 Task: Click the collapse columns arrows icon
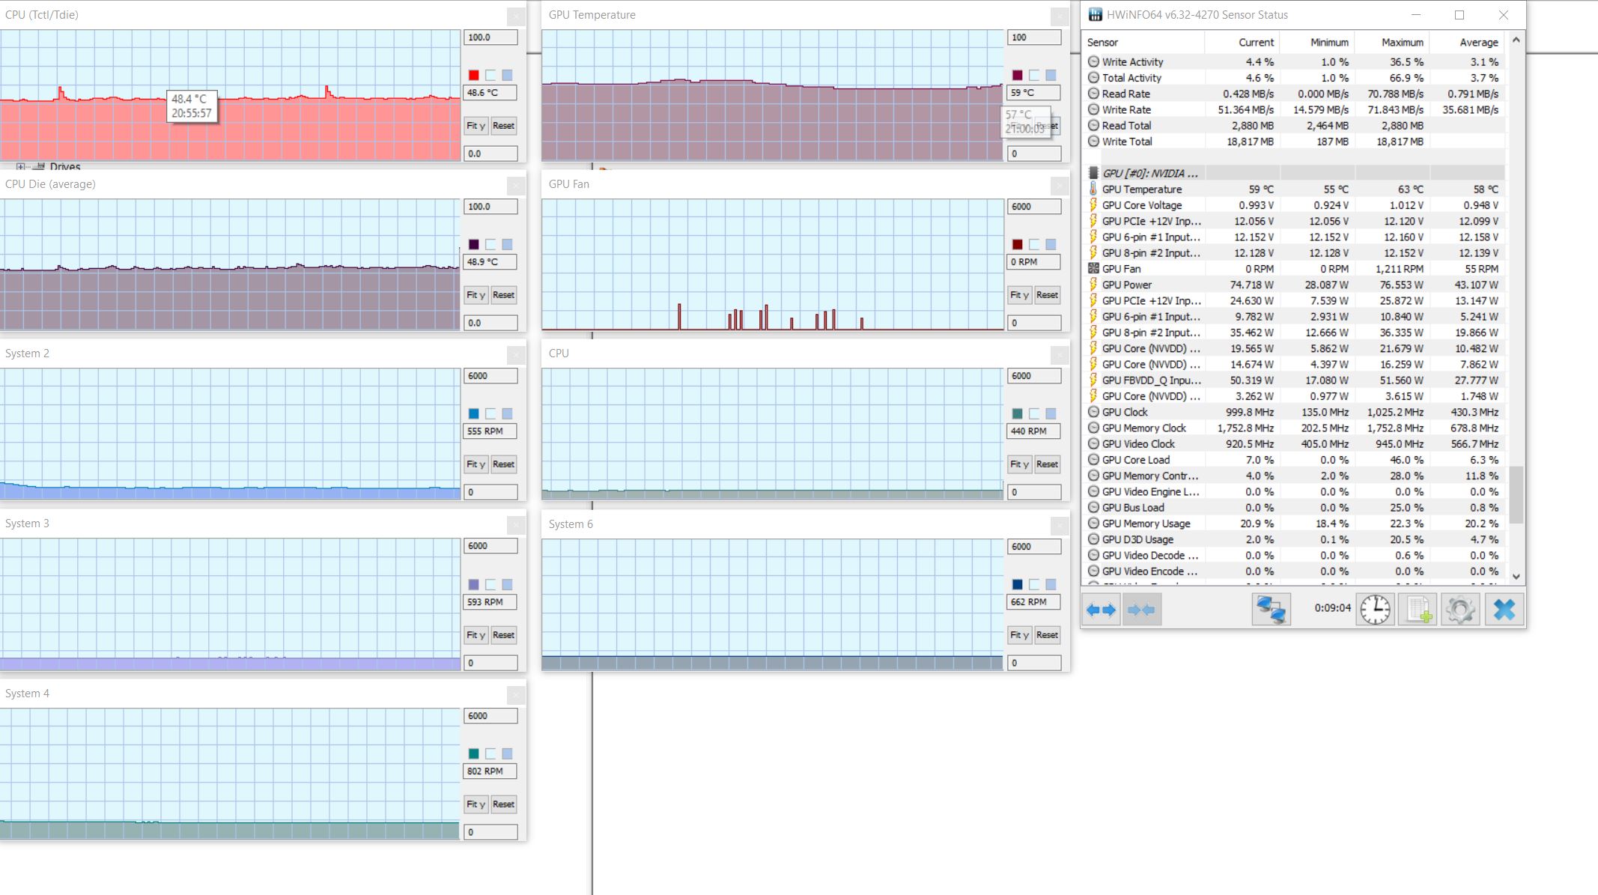point(1142,610)
